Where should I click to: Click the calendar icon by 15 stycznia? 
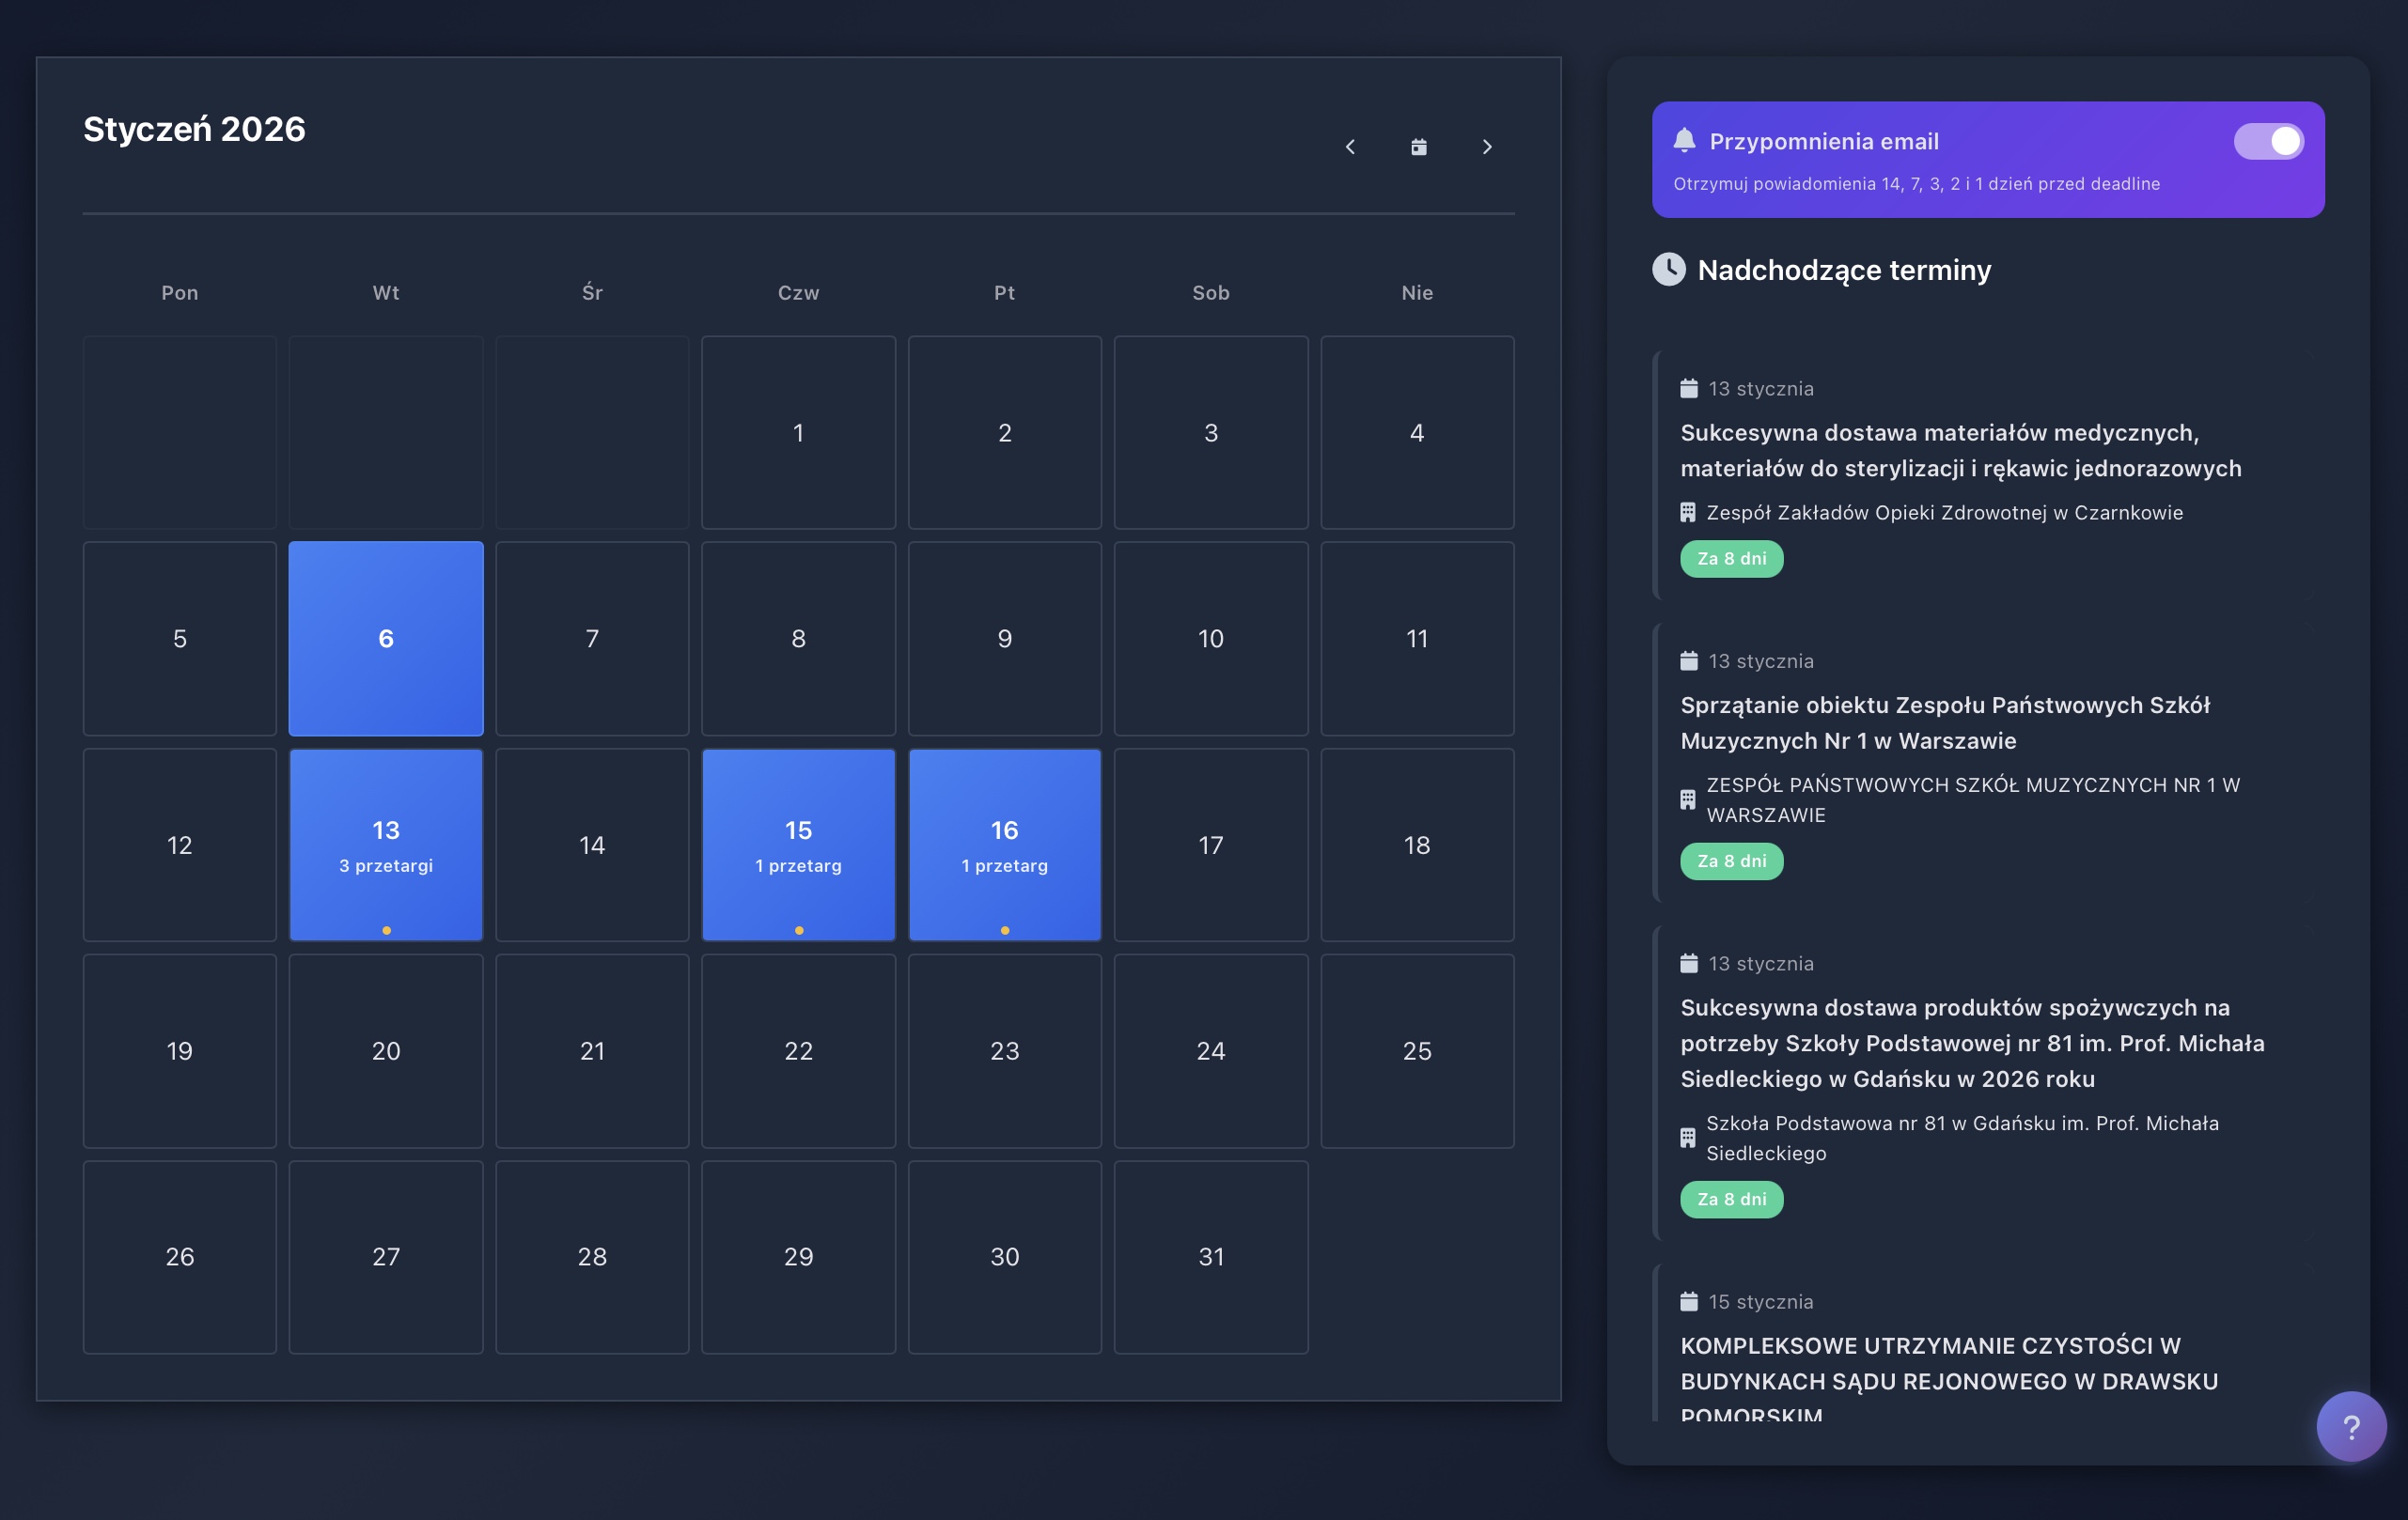click(1689, 1301)
